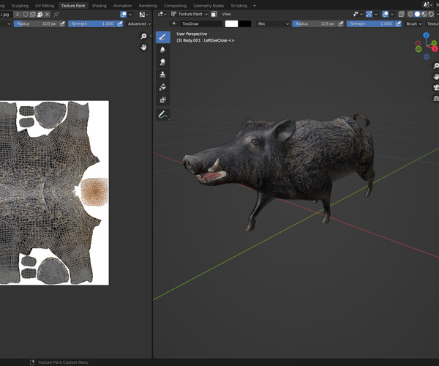Open 3D viewport editor type dropdown
This screenshot has height=366, width=439.
pos(162,14)
